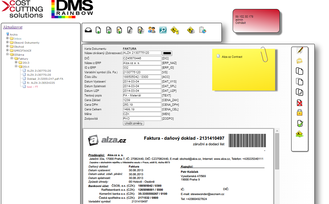This screenshot has width=329, height=204.
Task: Click the red X delete document icon
Action: tap(300, 103)
